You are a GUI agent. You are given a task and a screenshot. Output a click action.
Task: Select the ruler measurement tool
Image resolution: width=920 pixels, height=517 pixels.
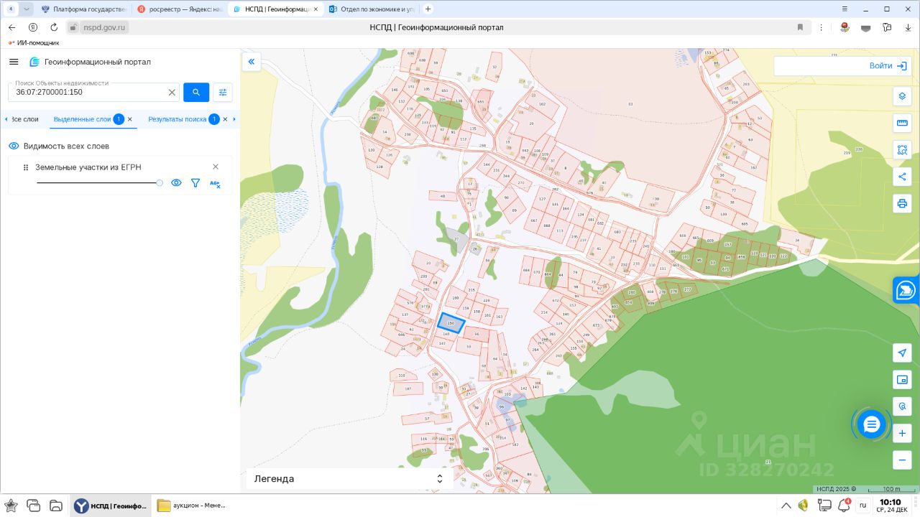click(902, 124)
